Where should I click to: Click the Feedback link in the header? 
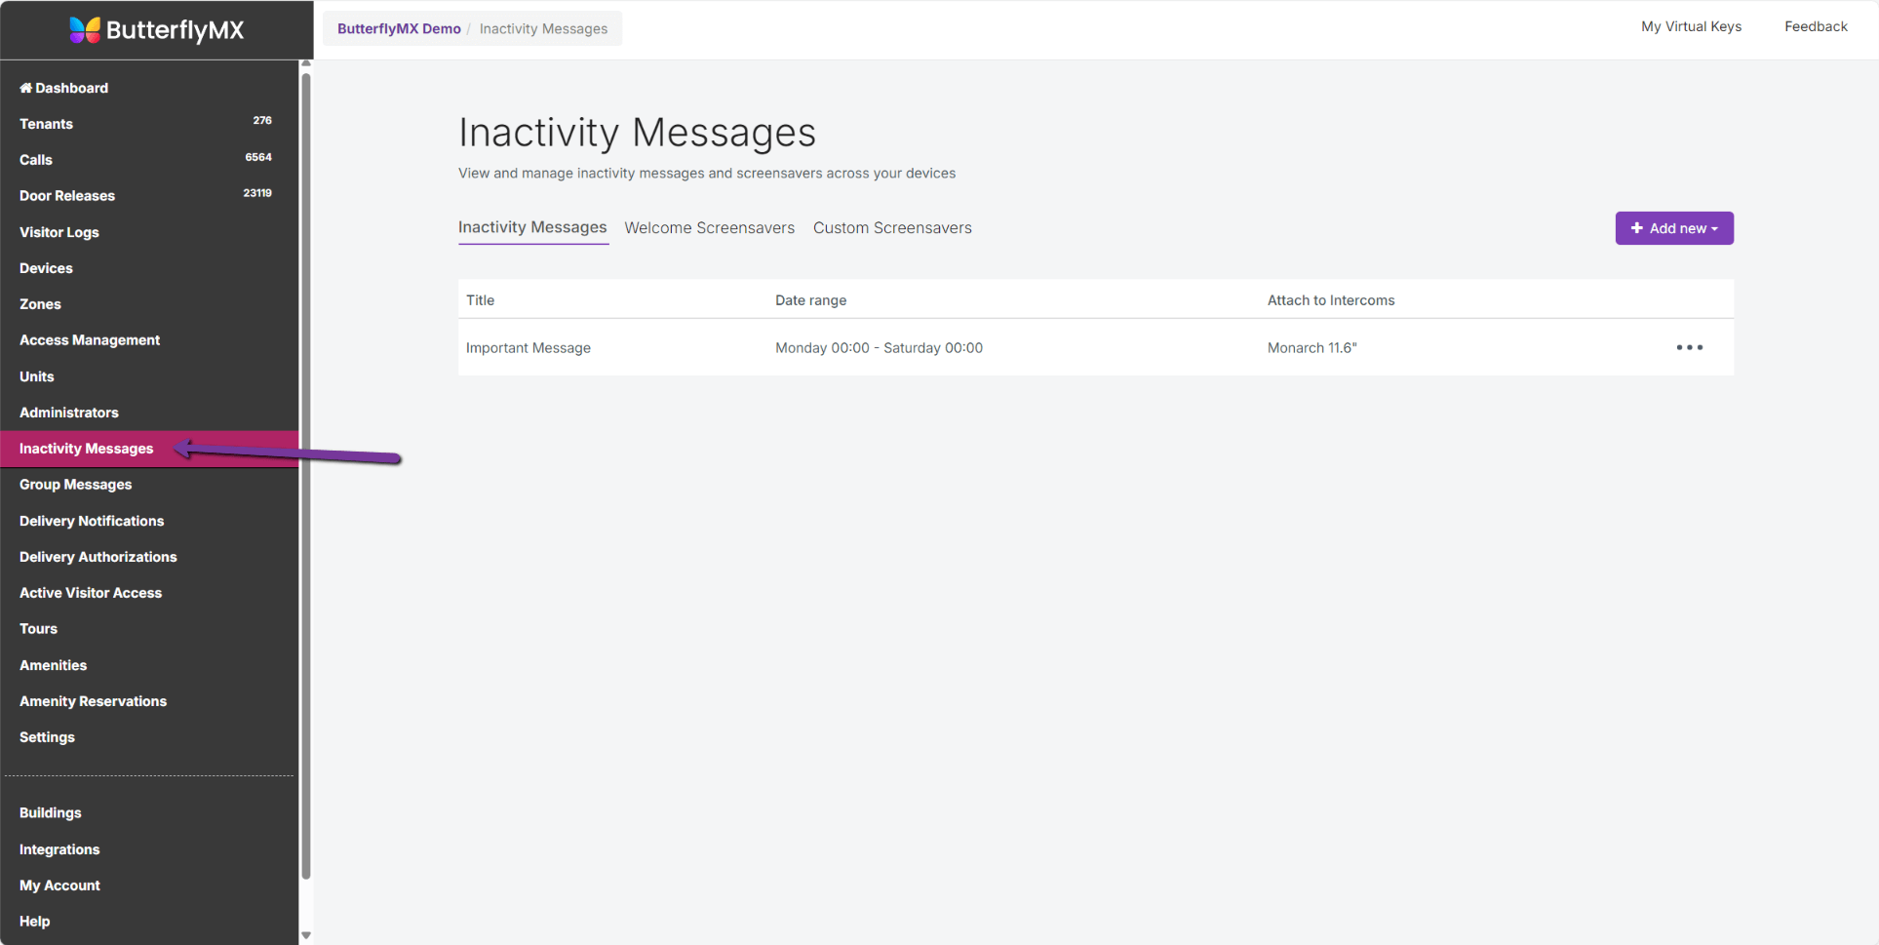1816,26
